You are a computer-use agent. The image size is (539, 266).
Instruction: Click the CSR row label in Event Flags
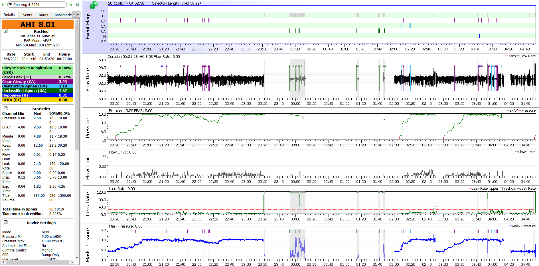[x=102, y=11]
